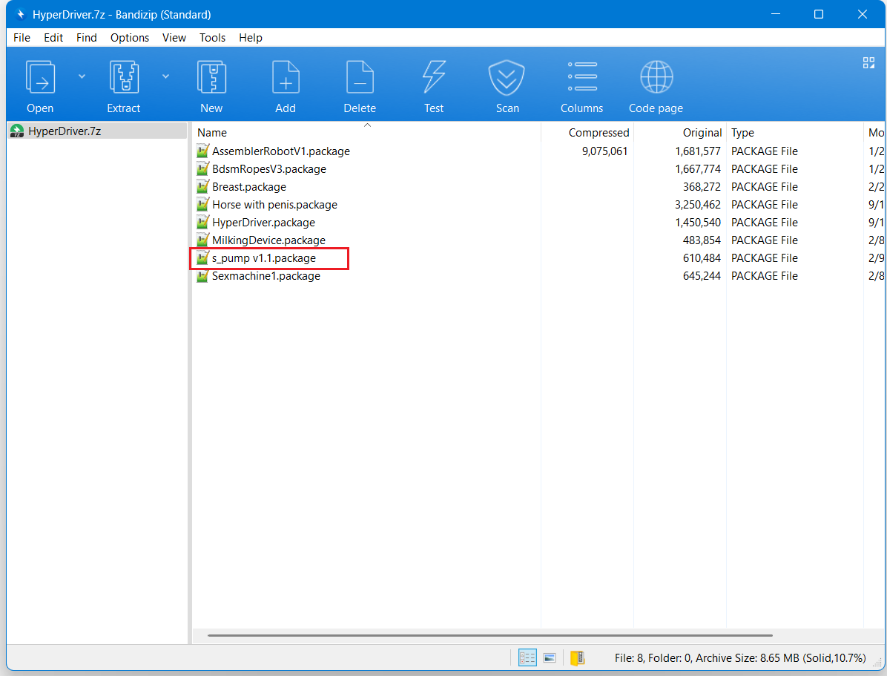Click the original size 3,250,462
The height and width of the screenshot is (676, 887).
[x=698, y=204]
